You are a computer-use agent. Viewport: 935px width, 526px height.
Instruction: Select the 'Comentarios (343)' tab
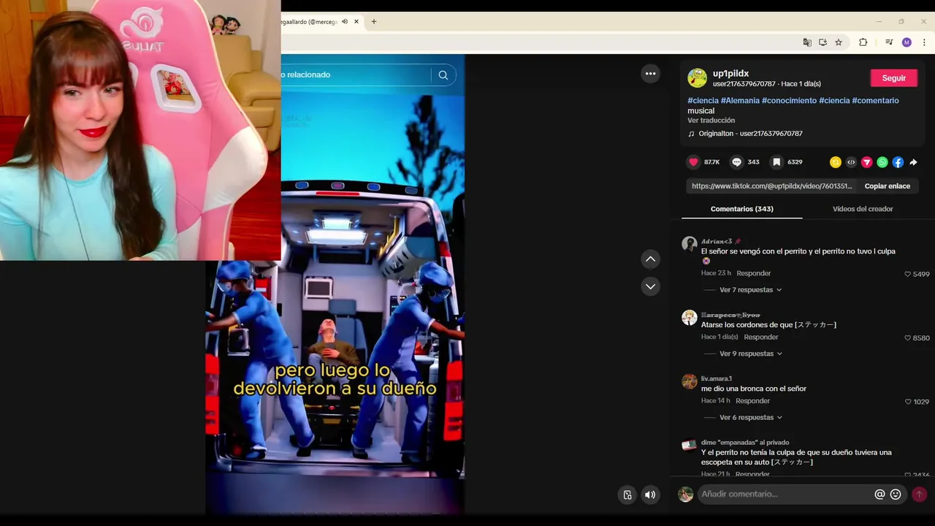pyautogui.click(x=742, y=209)
